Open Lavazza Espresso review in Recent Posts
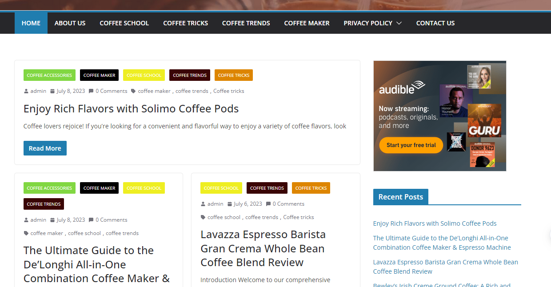 tap(445, 267)
